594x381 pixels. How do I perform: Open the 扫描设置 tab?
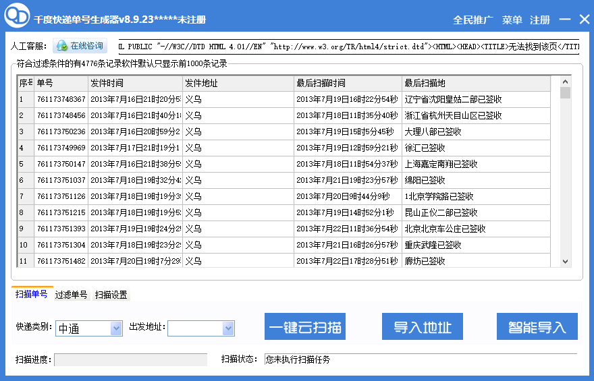pos(111,295)
